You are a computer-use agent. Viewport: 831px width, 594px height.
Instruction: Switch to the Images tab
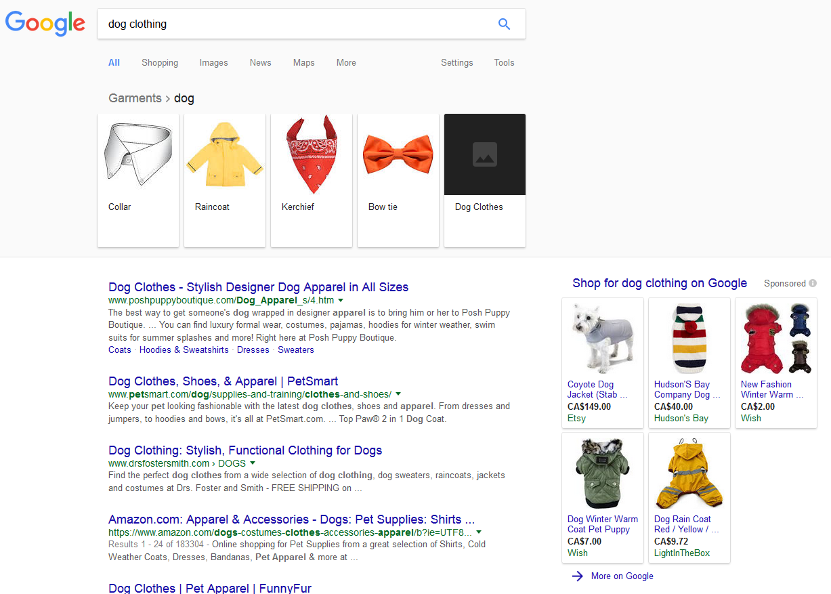tap(213, 62)
